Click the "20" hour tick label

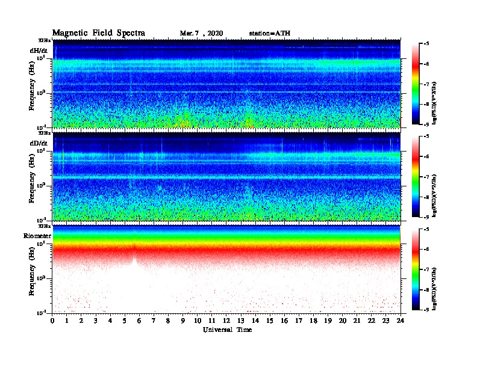[x=343, y=321]
